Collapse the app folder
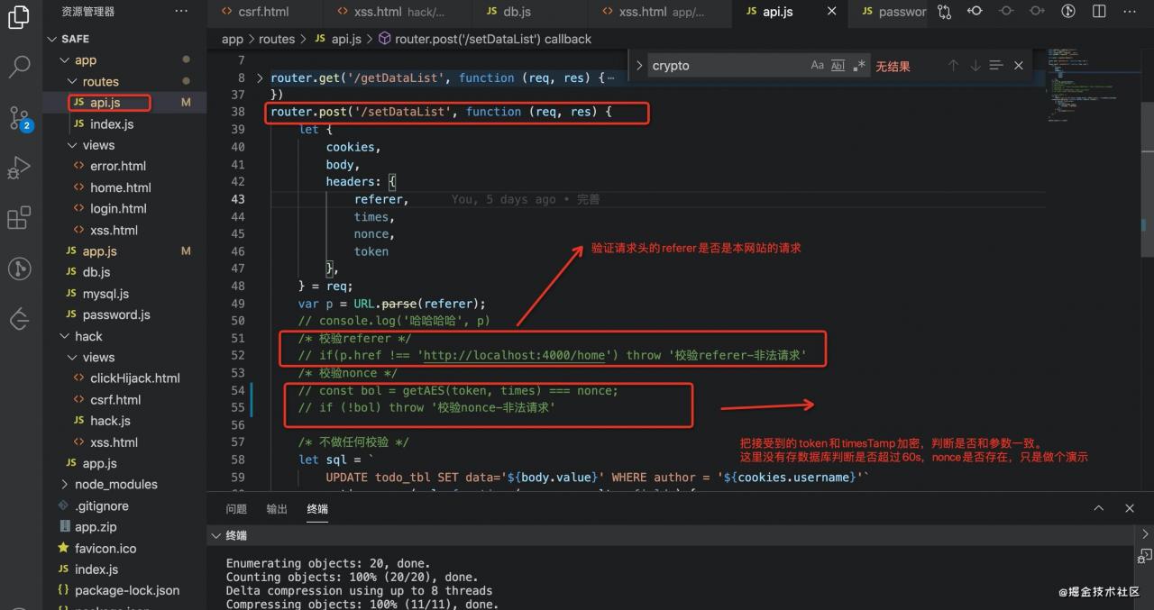Image resolution: width=1154 pixels, height=610 pixels. [x=65, y=60]
